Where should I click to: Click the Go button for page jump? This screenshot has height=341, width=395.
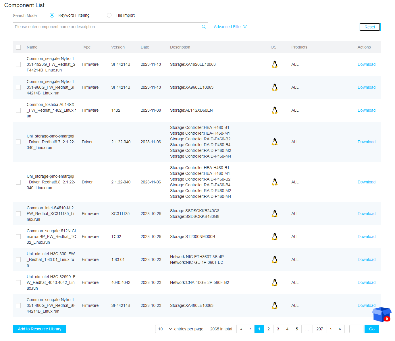pyautogui.click(x=372, y=329)
